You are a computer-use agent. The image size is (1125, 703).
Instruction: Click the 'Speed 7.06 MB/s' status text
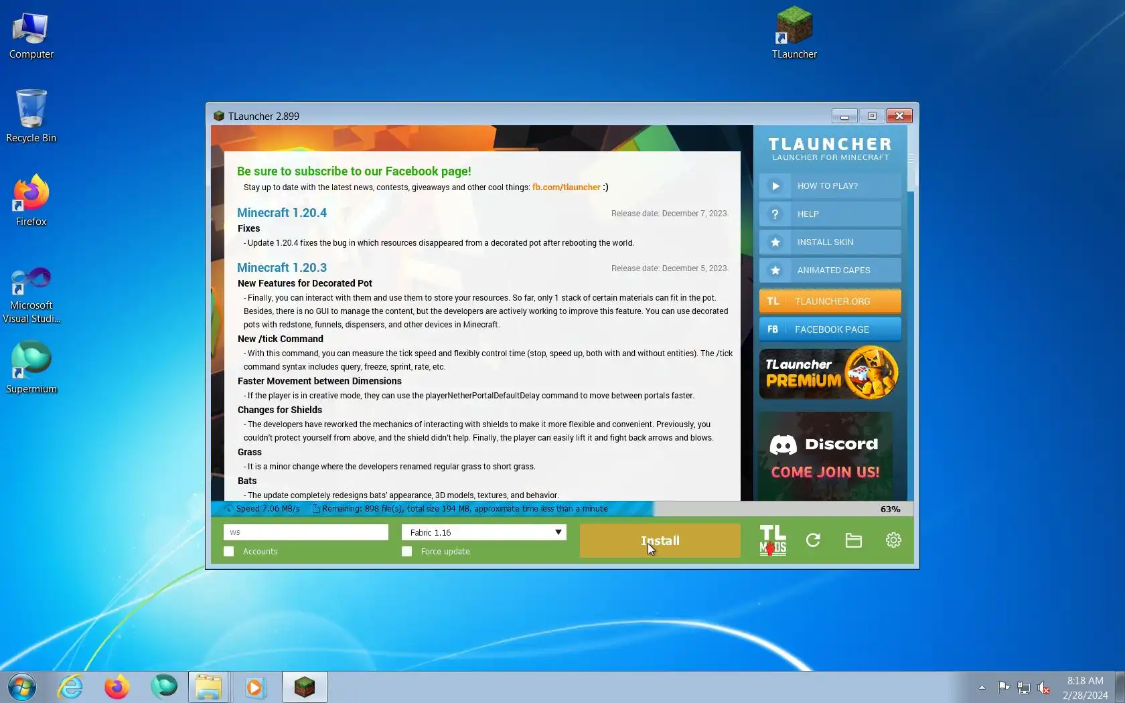[268, 509]
